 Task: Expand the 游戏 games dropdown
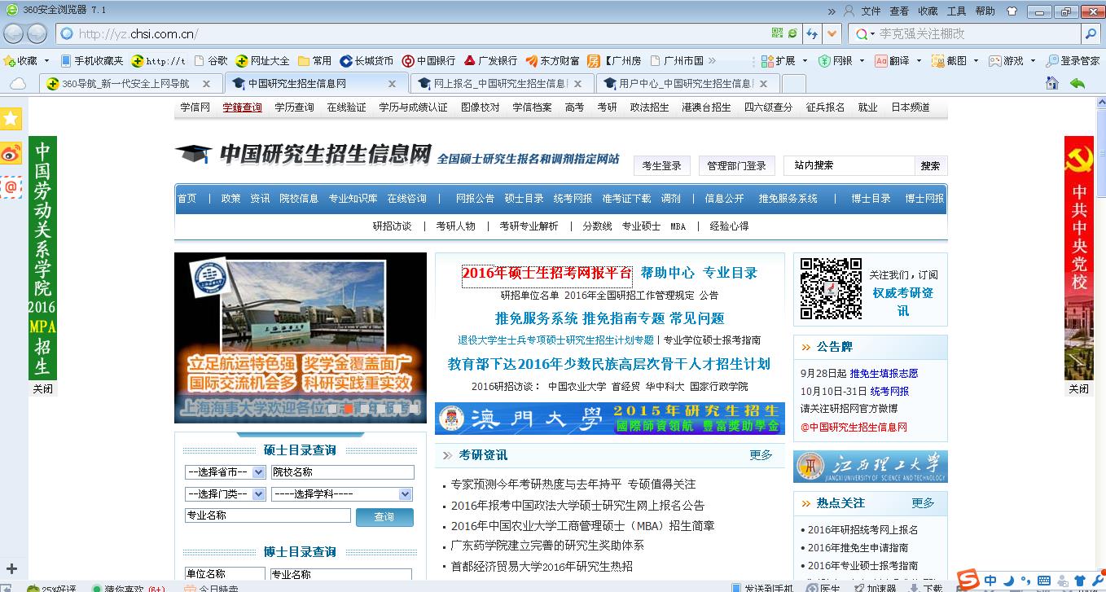click(1033, 60)
